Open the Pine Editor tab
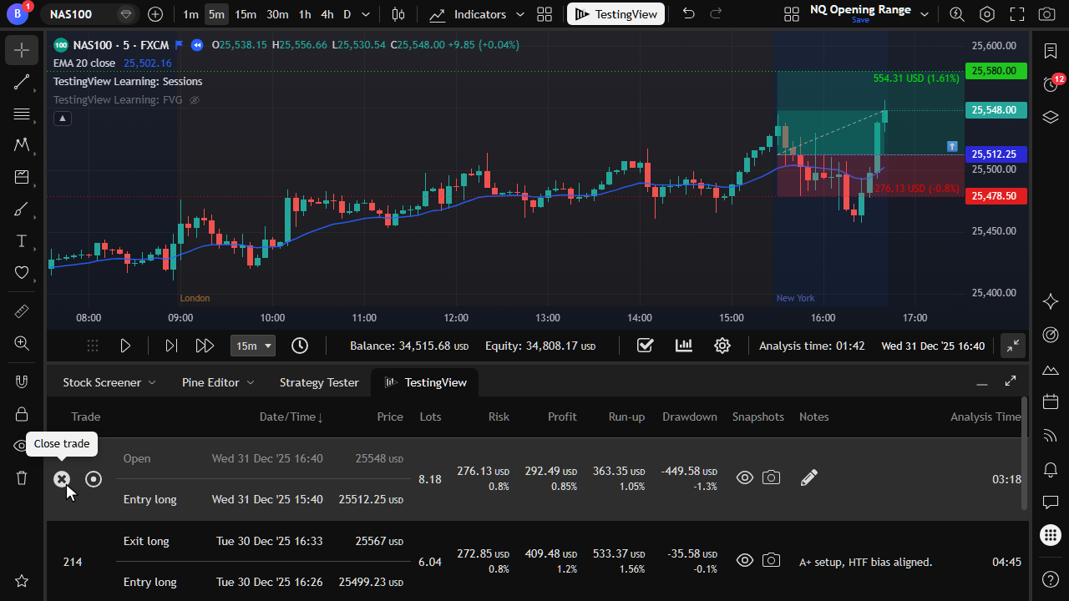The image size is (1069, 601). pyautogui.click(x=210, y=382)
